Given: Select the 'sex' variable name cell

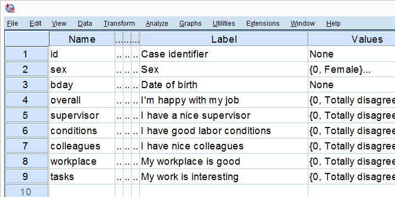Looking at the screenshot, I should [x=82, y=69].
